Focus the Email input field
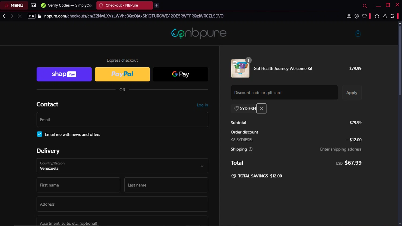This screenshot has width=402, height=226. (x=122, y=120)
